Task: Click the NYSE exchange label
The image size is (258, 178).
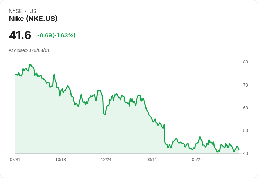Action: (x=15, y=11)
